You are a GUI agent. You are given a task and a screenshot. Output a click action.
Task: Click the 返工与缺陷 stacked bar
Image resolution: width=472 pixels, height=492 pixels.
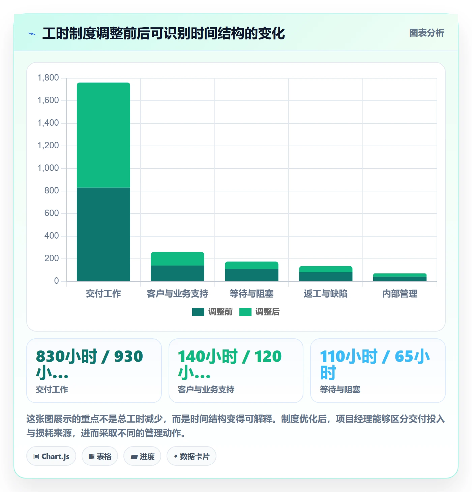coord(326,274)
